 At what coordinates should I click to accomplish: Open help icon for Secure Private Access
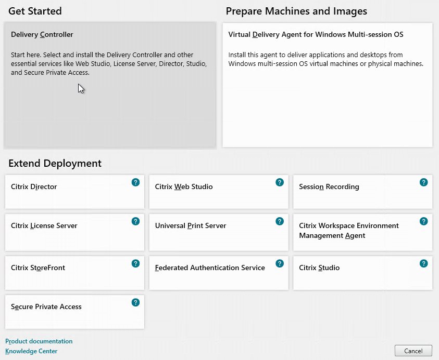(x=135, y=302)
